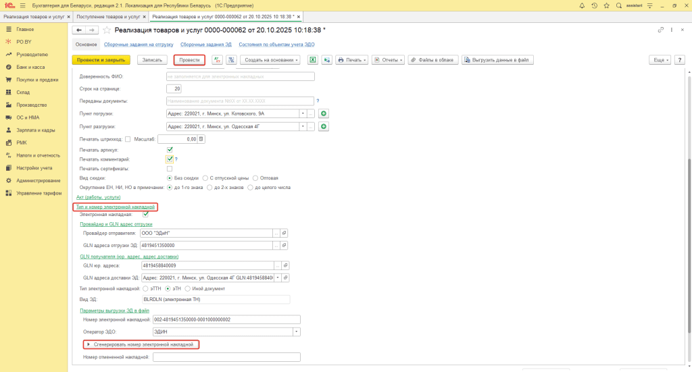
Task: Open the notifications bell icon
Action: coord(582,5)
